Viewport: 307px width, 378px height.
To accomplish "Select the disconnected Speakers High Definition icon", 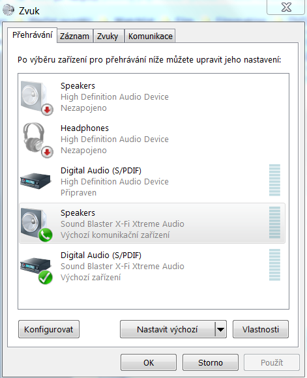I will [x=37, y=98].
